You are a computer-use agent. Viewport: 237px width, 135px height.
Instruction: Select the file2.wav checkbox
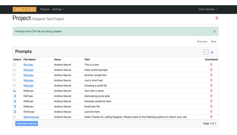[14, 70]
